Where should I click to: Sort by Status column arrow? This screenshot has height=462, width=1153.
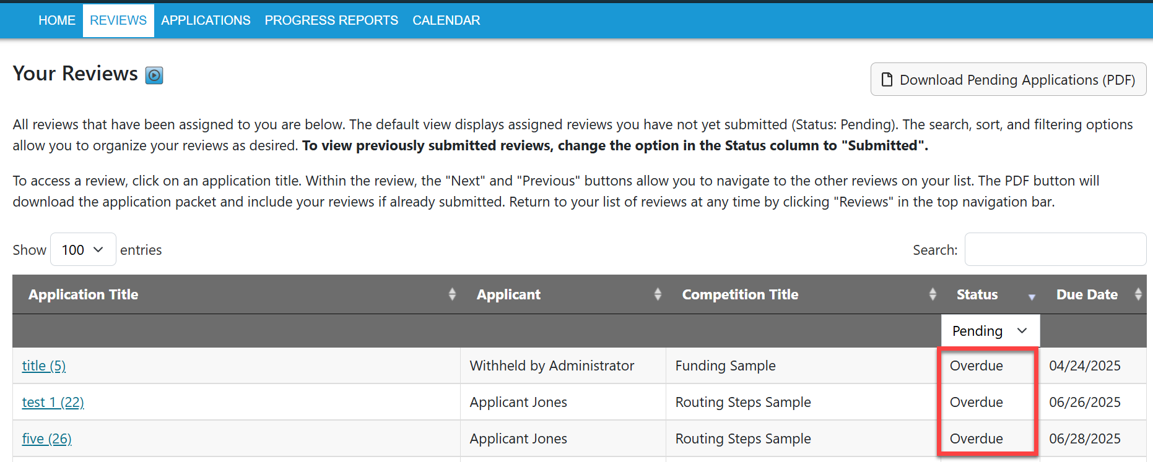point(1032,296)
